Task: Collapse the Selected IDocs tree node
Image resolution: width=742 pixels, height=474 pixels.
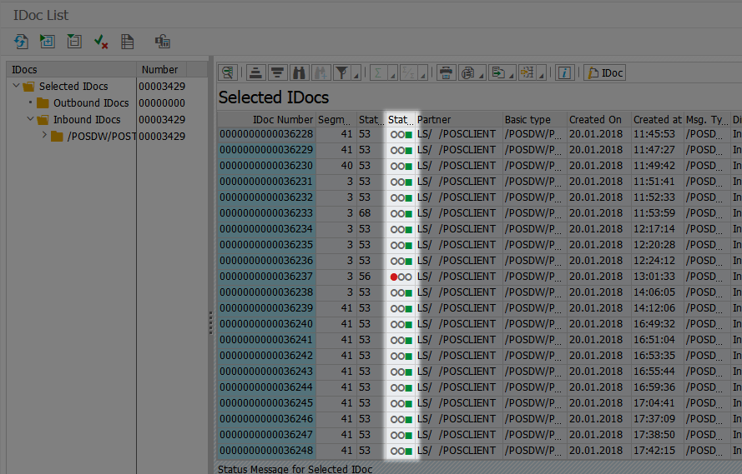Action: click(x=17, y=86)
